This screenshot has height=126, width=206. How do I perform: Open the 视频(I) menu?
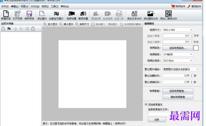tap(45, 6)
